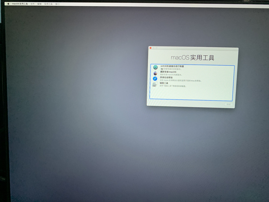Open the 编辑 menu

[39, 4]
